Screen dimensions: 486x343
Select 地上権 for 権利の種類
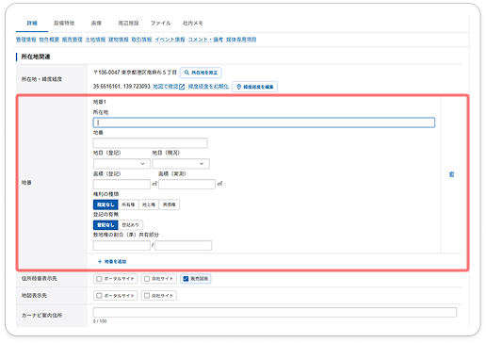click(149, 204)
